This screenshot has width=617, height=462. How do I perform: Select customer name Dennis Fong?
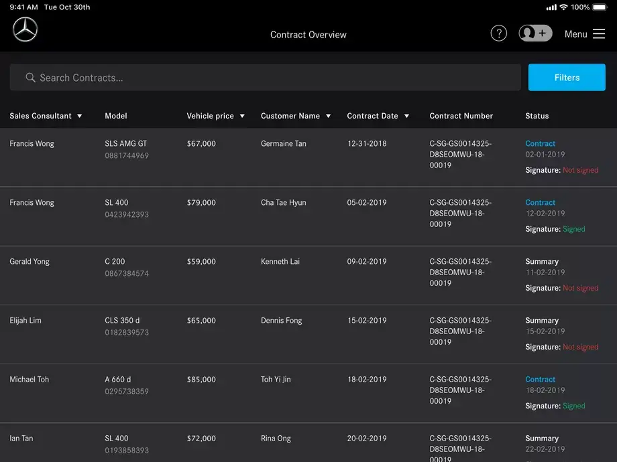[x=282, y=320]
